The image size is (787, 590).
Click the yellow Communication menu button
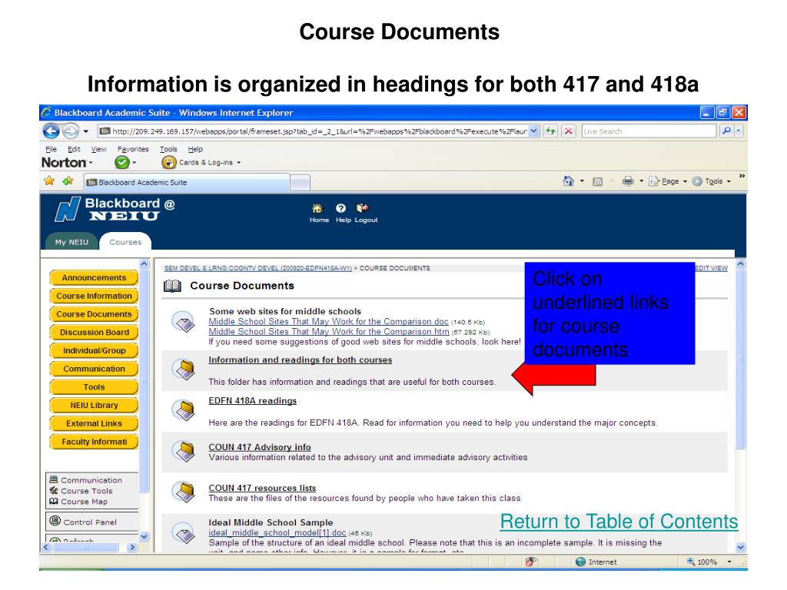[x=94, y=369]
